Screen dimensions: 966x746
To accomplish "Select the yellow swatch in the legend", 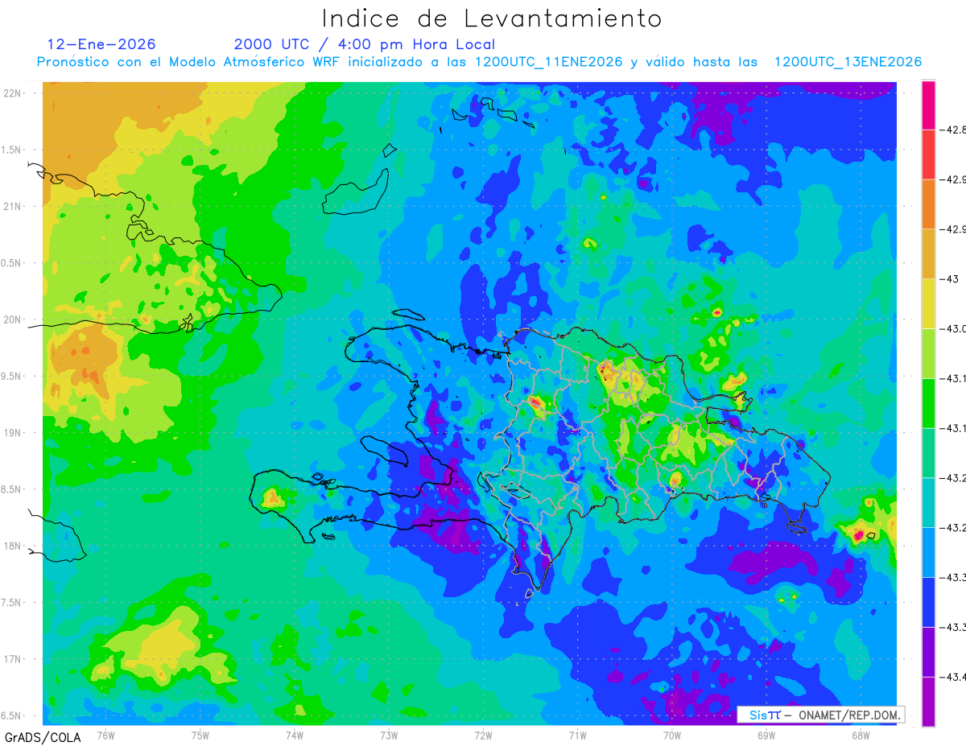I will pos(928,304).
